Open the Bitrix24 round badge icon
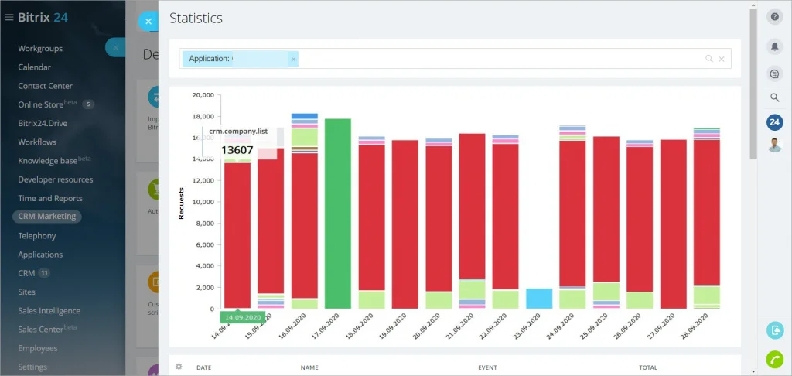 [774, 121]
